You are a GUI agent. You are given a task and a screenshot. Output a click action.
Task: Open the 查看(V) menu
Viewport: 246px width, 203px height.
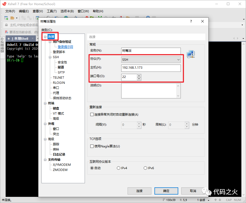pos(38,11)
